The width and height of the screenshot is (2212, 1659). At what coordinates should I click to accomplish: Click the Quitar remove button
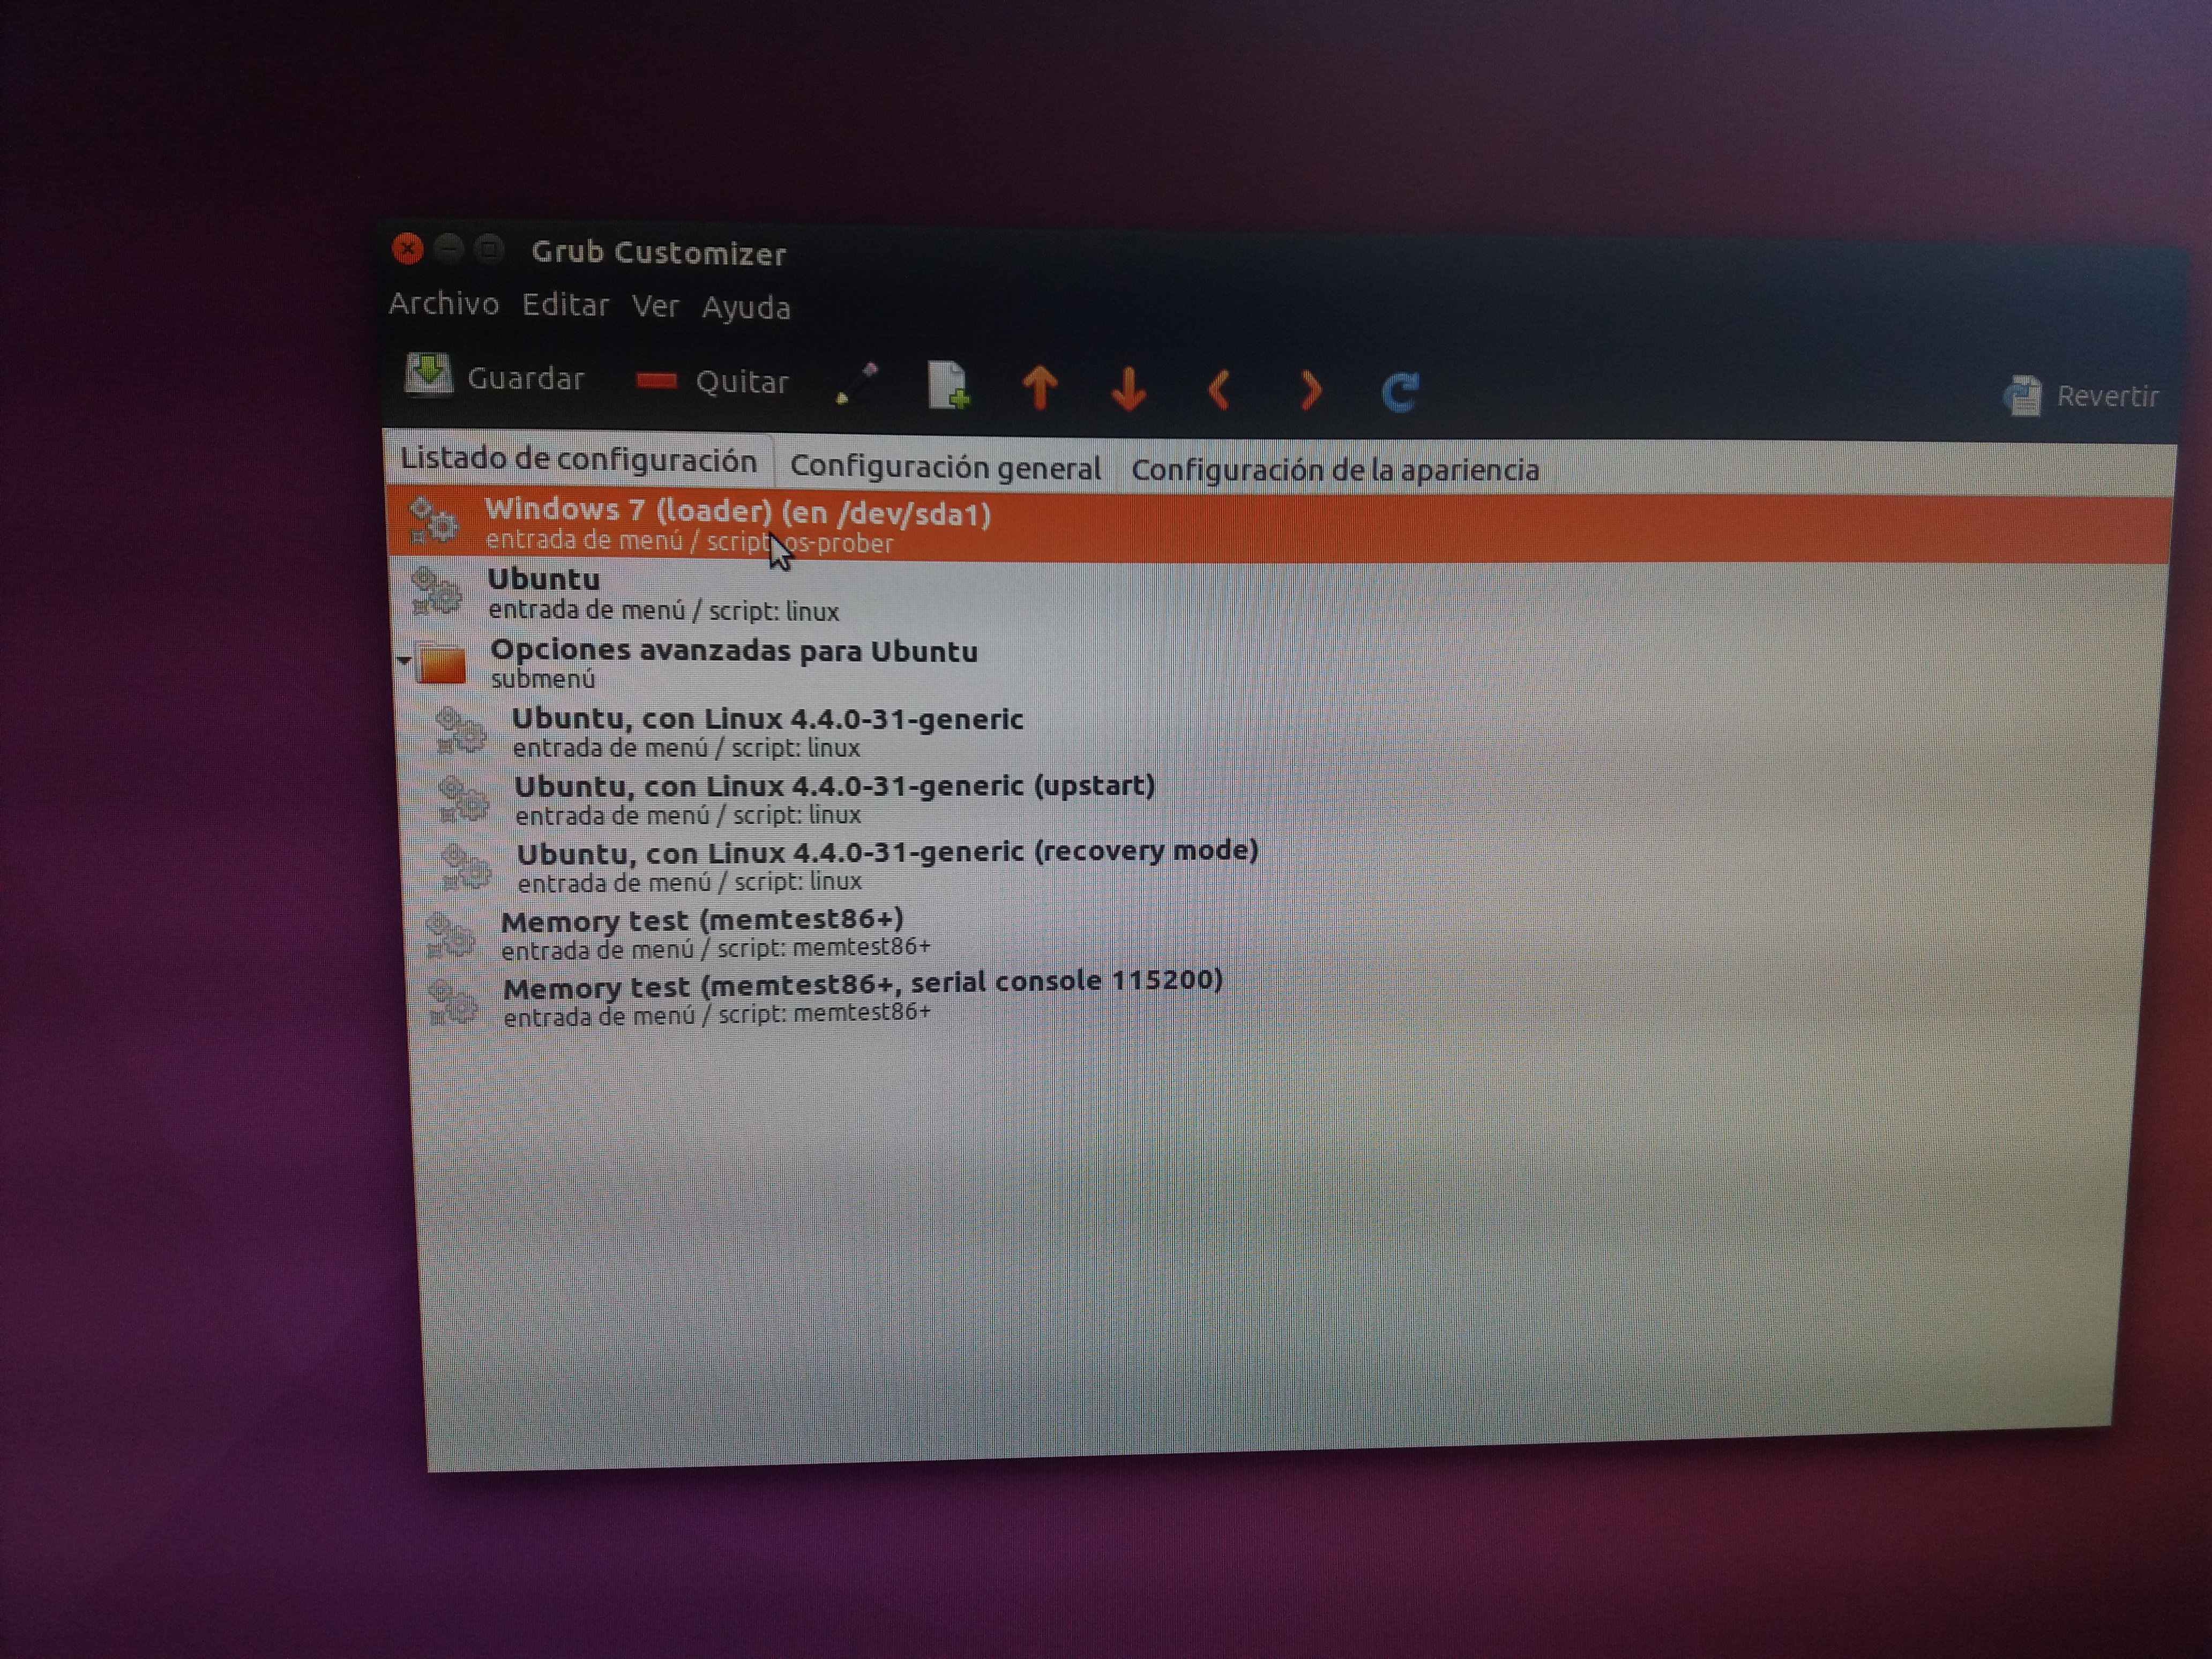712,381
